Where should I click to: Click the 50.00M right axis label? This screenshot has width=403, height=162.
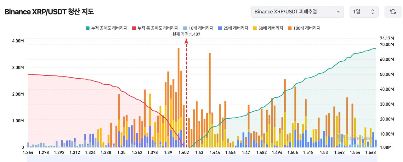coord(387,74)
